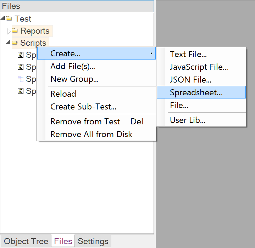
Task: Collapse the Test root node
Action: [3, 18]
